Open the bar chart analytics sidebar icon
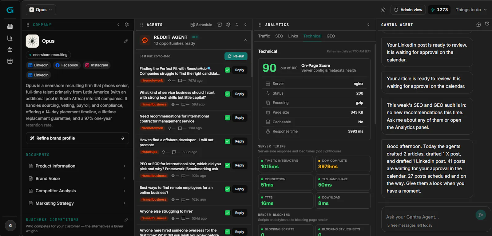492x236 pixels. click(10, 38)
